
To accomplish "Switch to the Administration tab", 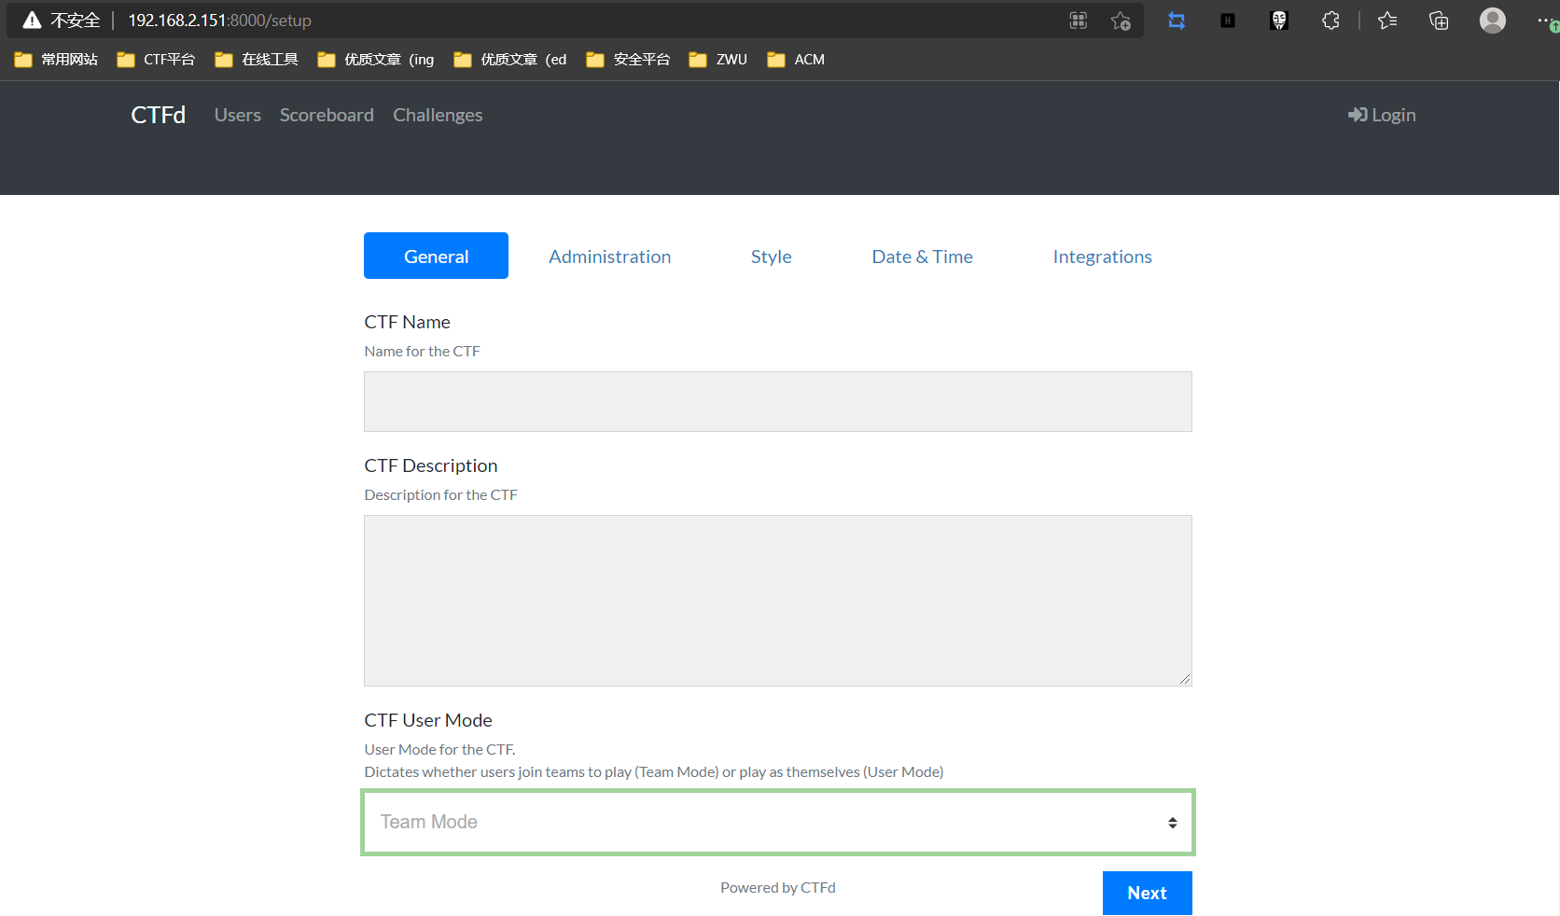I will (610, 257).
